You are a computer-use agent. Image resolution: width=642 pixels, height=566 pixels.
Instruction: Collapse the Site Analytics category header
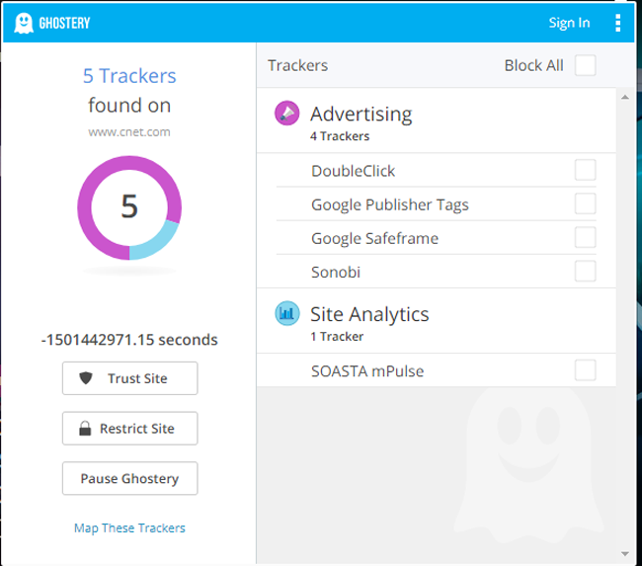(369, 315)
